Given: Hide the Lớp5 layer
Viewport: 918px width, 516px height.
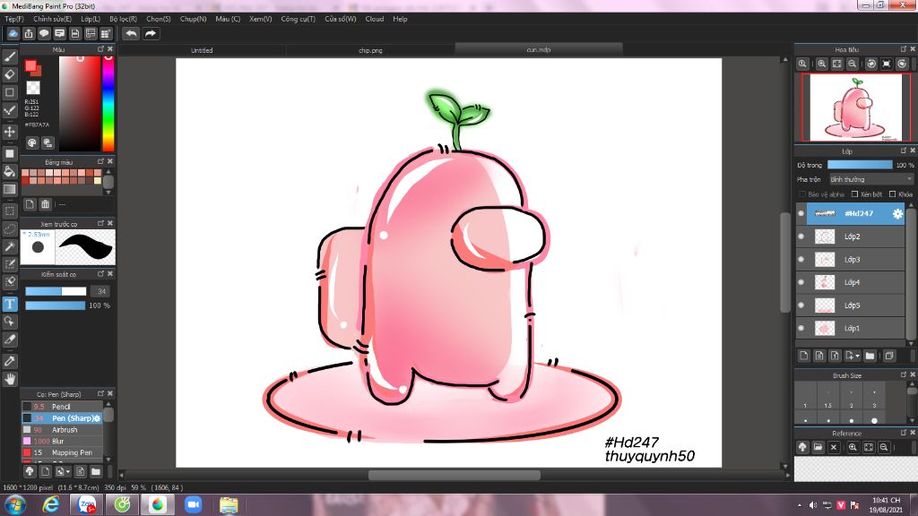Looking at the screenshot, I should [x=801, y=305].
